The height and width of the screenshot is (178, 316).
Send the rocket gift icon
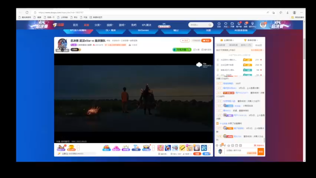pos(167,148)
